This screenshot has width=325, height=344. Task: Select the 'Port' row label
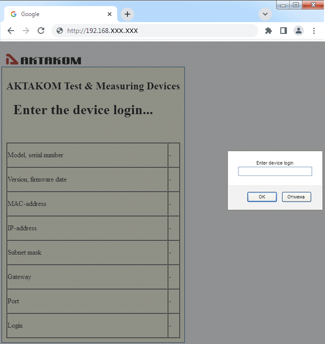tap(13, 301)
